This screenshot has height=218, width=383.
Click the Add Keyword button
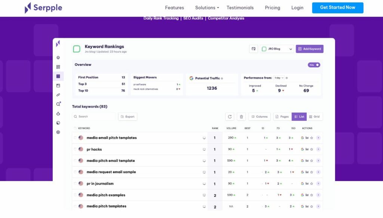pos(310,49)
